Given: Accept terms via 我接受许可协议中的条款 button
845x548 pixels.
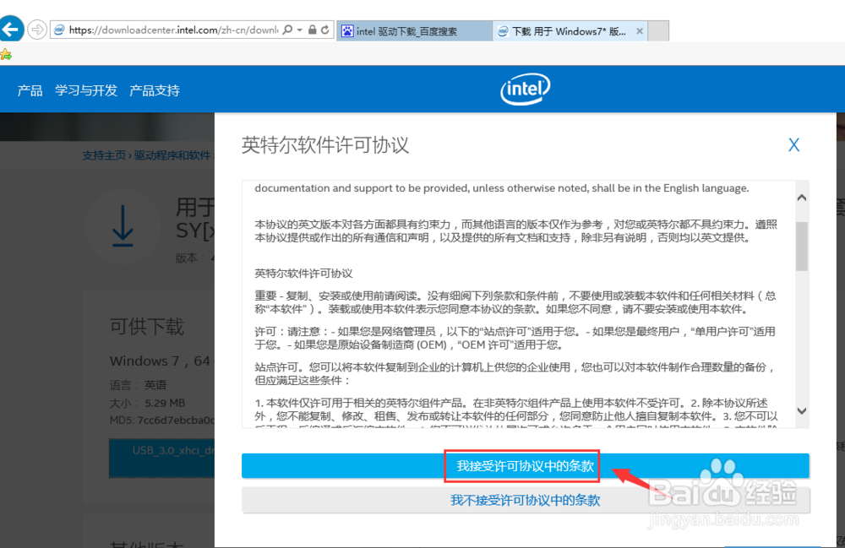Looking at the screenshot, I should 526,465.
